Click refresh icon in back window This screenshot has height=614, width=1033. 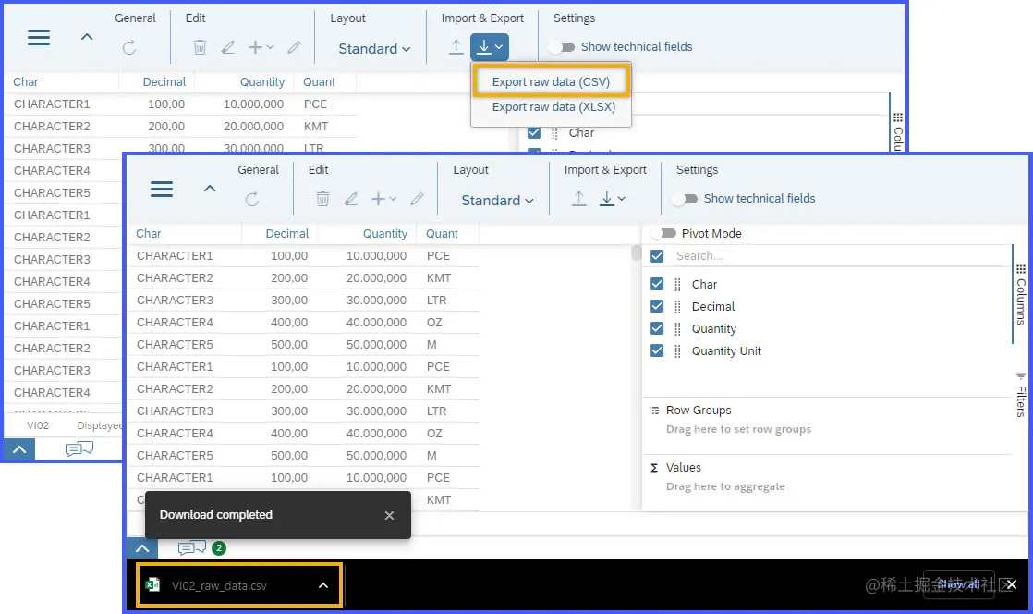point(129,47)
